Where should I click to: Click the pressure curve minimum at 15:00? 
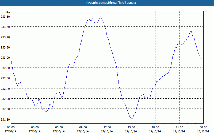[132, 118]
